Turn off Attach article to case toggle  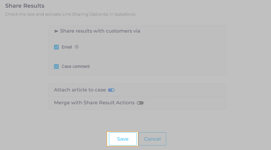pyautogui.click(x=111, y=90)
